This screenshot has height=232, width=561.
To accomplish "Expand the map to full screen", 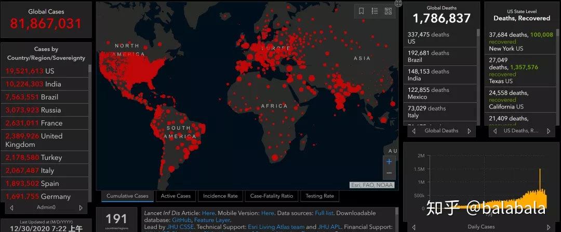I will [398, 3].
